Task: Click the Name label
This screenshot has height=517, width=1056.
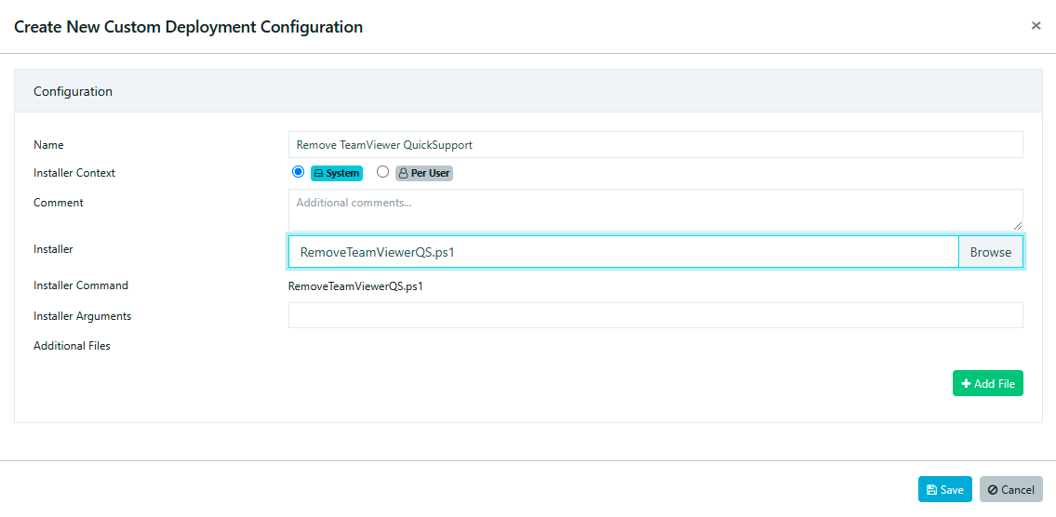Action: [x=48, y=144]
